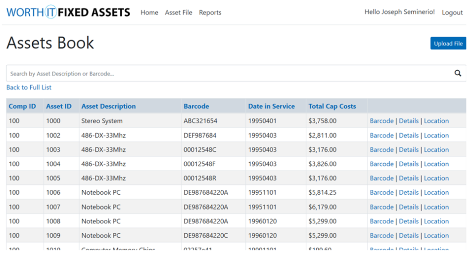
Task: View Details for asset 1003
Action: pyautogui.click(x=408, y=150)
